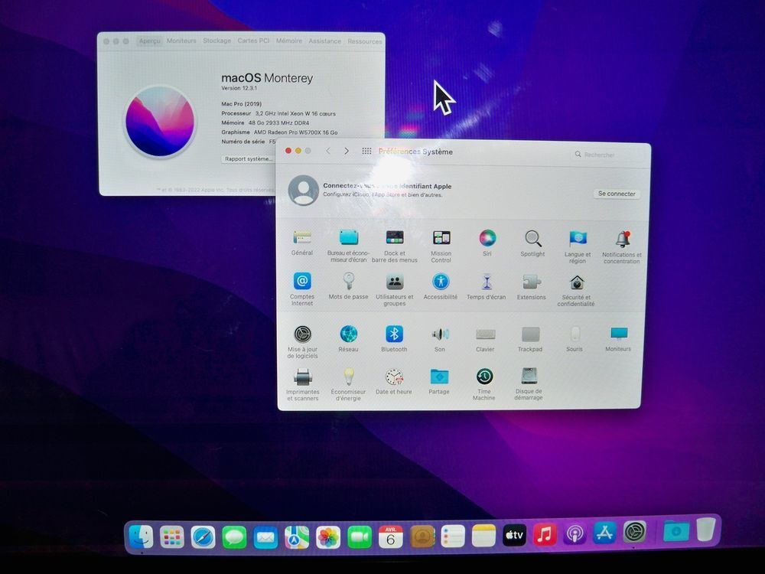Go back with the toolbar chevron
This screenshot has height=574, width=765.
coord(328,152)
